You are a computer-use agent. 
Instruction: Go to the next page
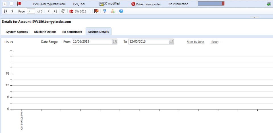49,11
